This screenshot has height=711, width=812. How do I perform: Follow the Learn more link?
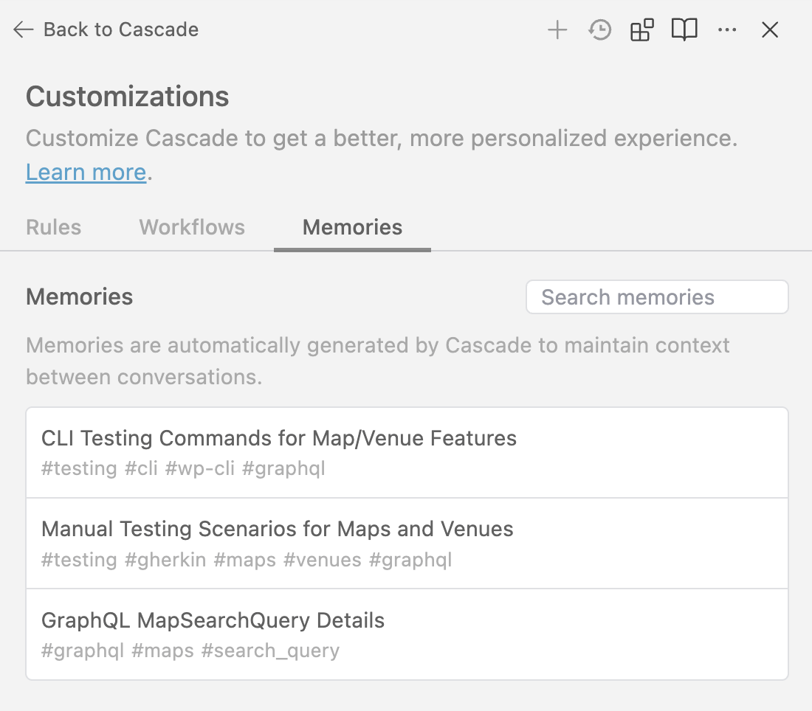pos(86,172)
